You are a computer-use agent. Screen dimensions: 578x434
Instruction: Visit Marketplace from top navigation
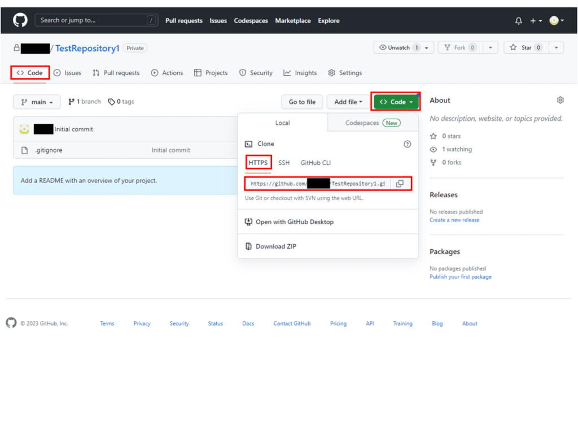point(293,21)
